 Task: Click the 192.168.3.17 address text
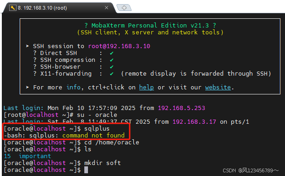pyautogui.click(x=194, y=121)
